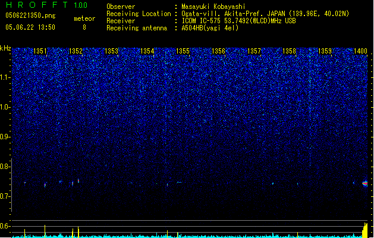Click antenna text A504HB(yagi 4el)
Viewport: 374px width, 238px height.
pos(210,28)
